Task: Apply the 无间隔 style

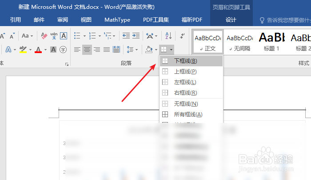Action: point(240,42)
